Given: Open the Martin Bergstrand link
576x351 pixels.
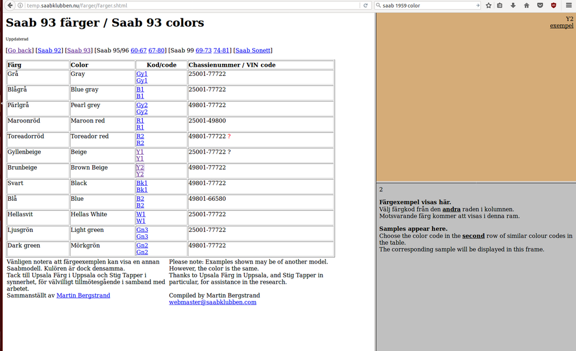Looking at the screenshot, I should [84, 295].
